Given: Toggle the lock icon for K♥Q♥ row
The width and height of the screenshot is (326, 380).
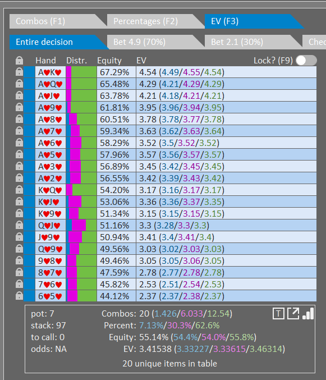Looking at the screenshot, I should click(19, 190).
